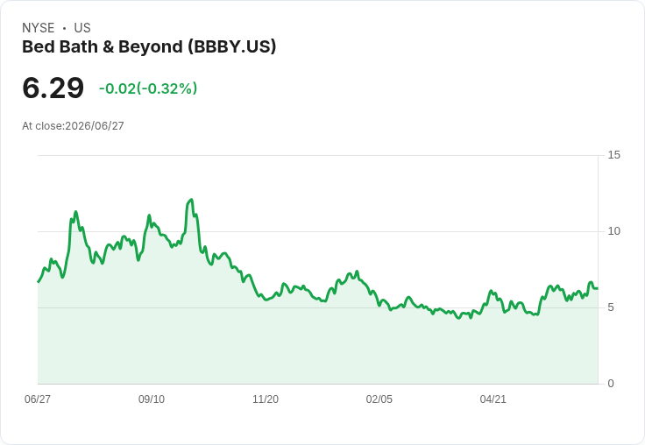Click the chart peak just right of 06/27

[75, 212]
